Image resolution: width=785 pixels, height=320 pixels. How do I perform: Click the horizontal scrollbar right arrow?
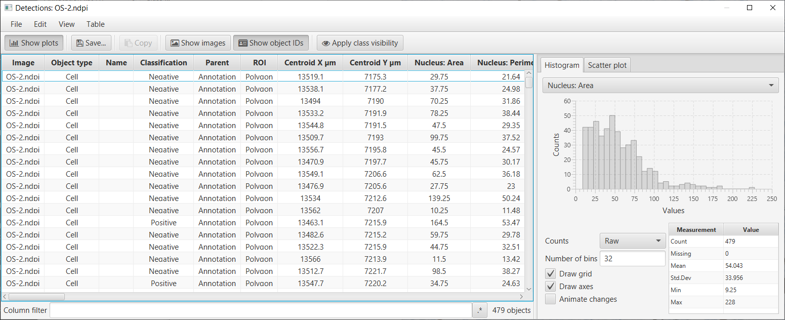coord(522,297)
